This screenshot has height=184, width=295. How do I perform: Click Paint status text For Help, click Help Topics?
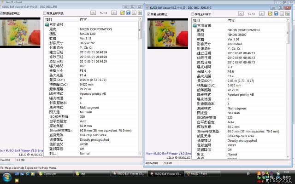28,168
